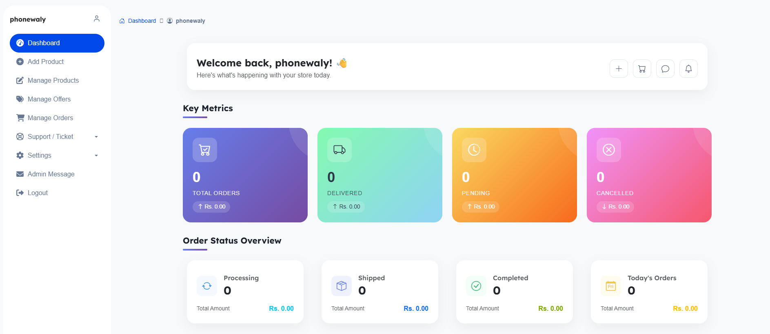This screenshot has width=770, height=334.
Task: Click the Cancelled cross-circle icon
Action: pos(609,150)
